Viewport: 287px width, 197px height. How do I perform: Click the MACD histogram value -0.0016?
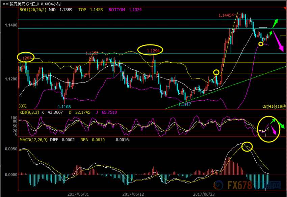(x=122, y=140)
